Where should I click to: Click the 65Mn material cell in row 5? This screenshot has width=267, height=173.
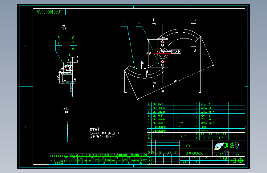pyautogui.click(x=203, y=116)
